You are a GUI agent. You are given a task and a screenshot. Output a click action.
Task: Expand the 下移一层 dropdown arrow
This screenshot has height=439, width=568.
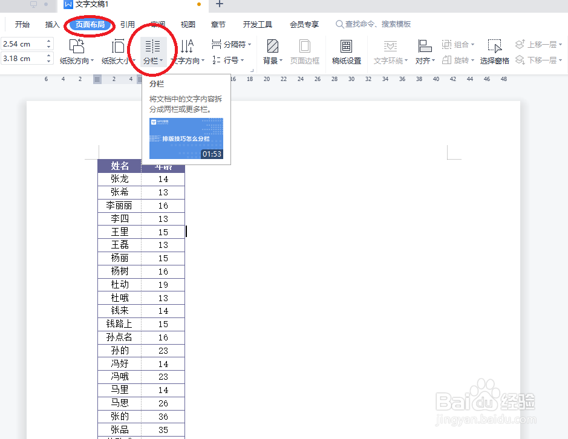pos(560,60)
